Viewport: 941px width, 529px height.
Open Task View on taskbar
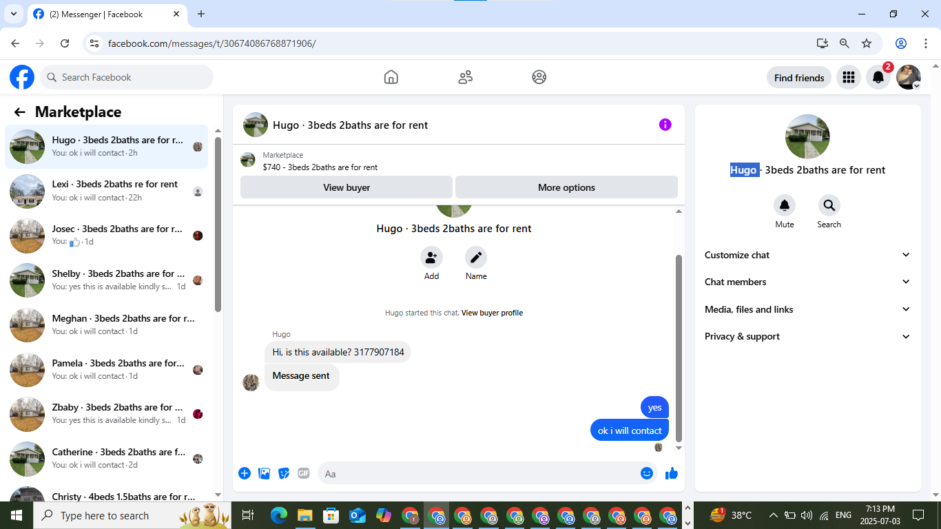pos(248,515)
